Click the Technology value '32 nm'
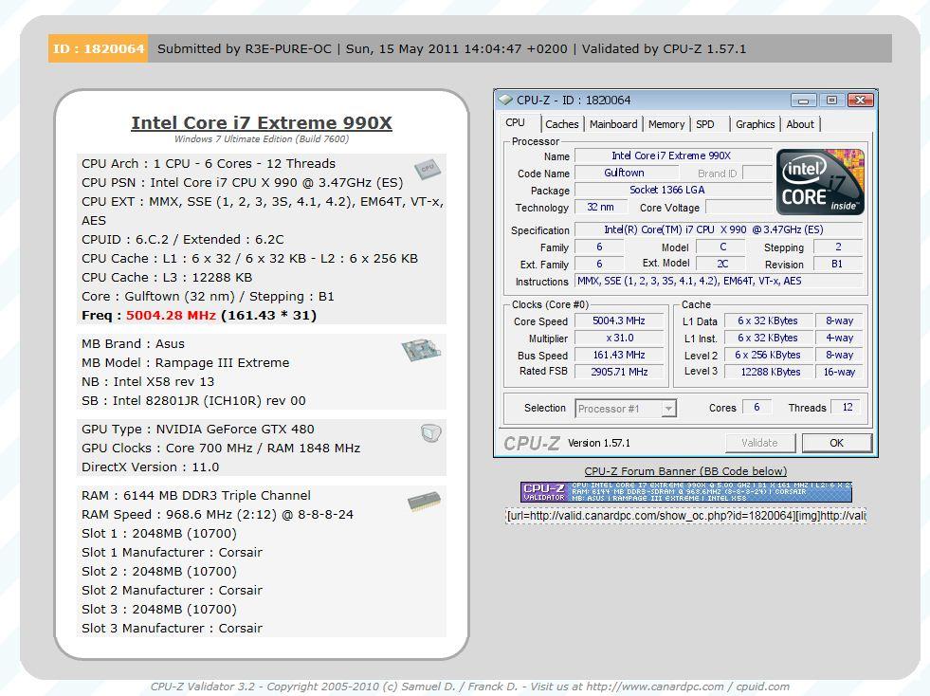Image resolution: width=930 pixels, height=696 pixels. [601, 207]
